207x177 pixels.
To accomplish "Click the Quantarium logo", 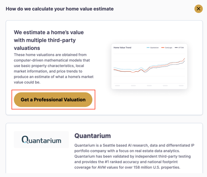I will (41, 140).
